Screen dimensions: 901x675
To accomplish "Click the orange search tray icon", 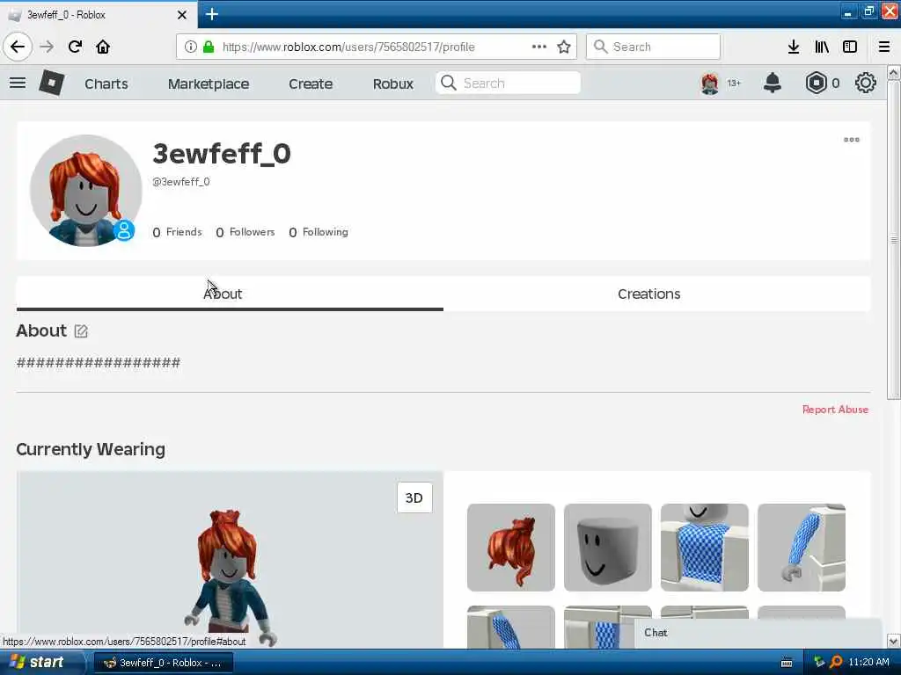I will pyautogui.click(x=837, y=663).
